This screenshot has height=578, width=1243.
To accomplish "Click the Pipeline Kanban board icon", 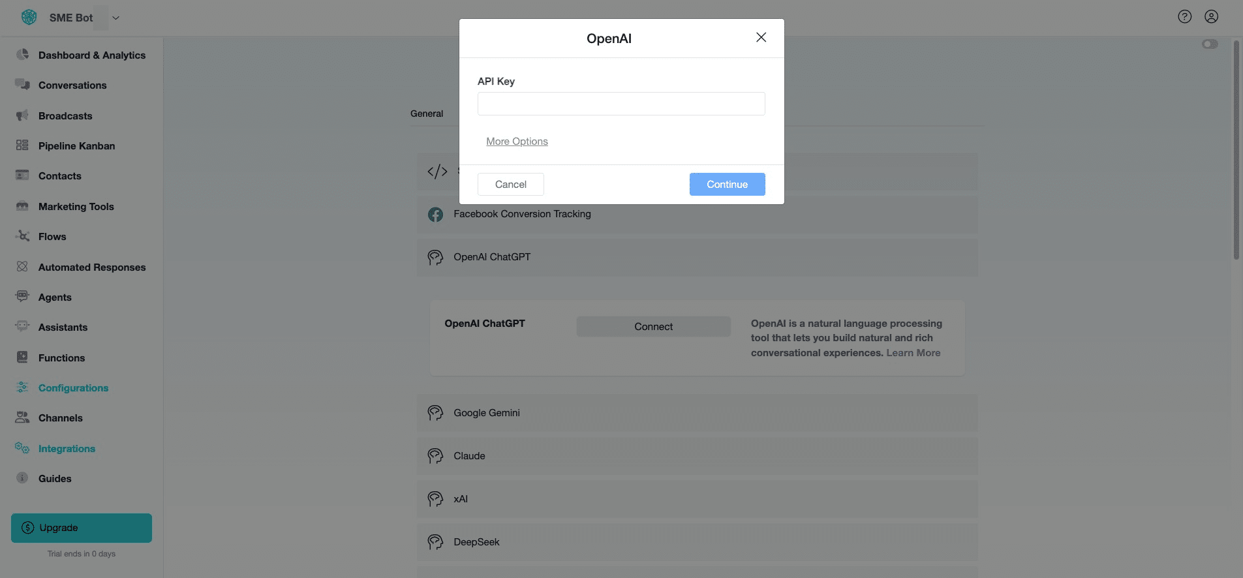I will pos(23,145).
